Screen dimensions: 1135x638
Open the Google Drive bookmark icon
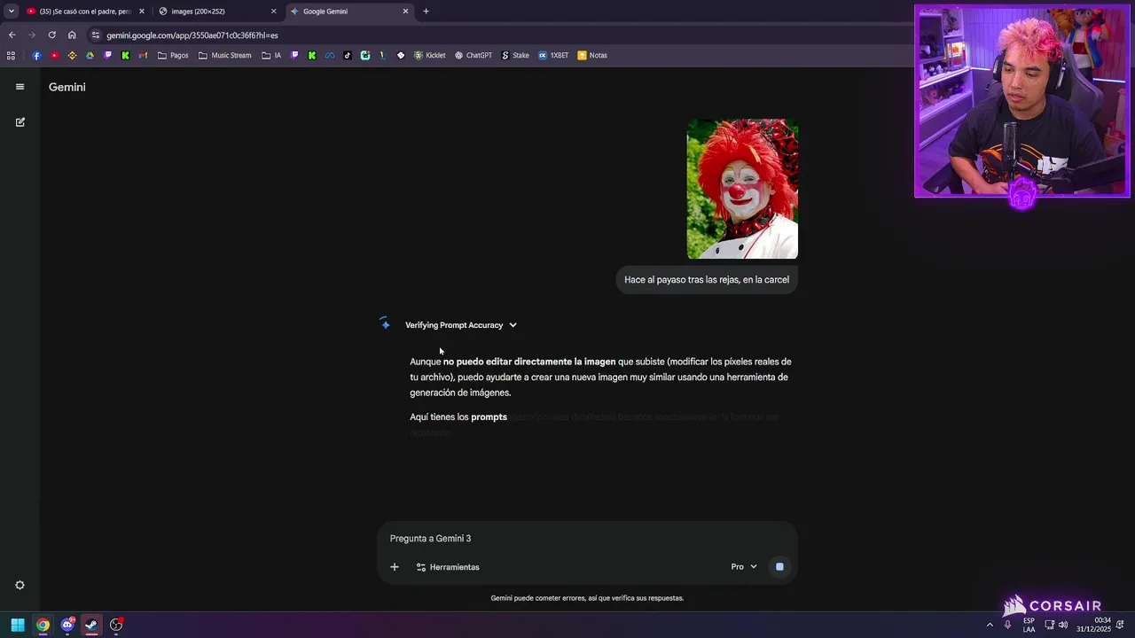90,55
